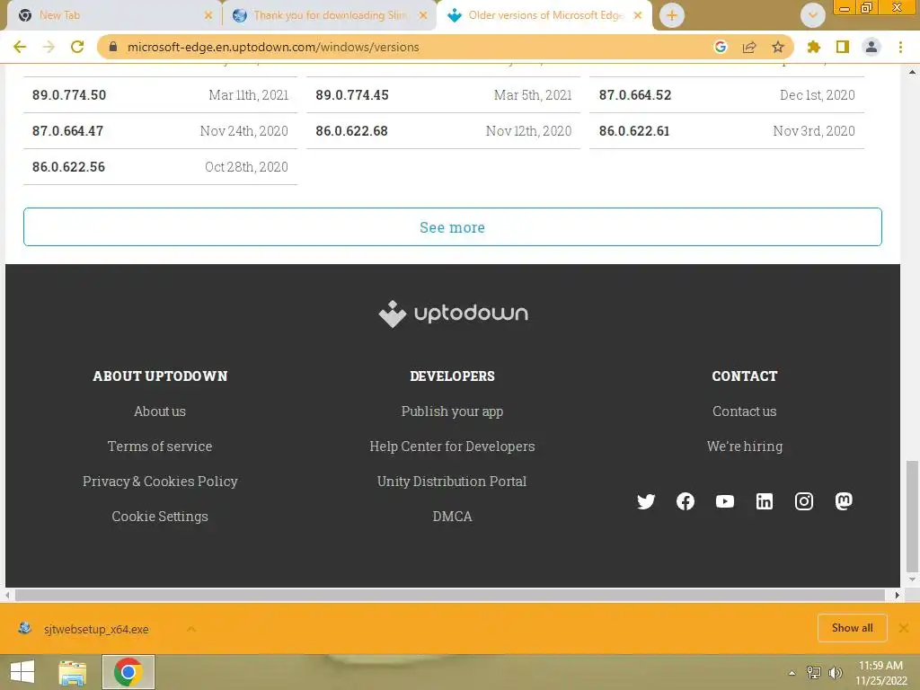
Task: Open the taskbar clock and date
Action: (880, 673)
